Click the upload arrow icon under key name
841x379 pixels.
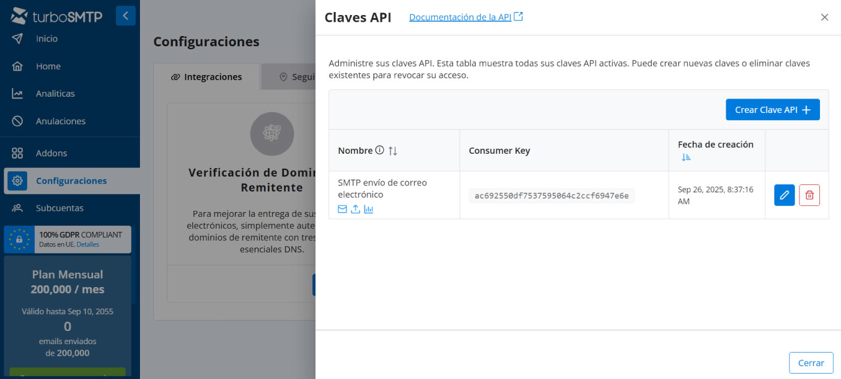[x=356, y=210]
